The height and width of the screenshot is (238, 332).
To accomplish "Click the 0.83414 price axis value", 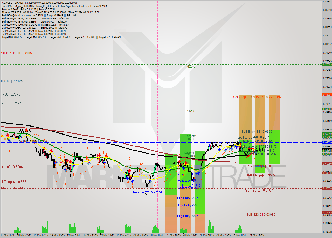I will coord(327,27).
